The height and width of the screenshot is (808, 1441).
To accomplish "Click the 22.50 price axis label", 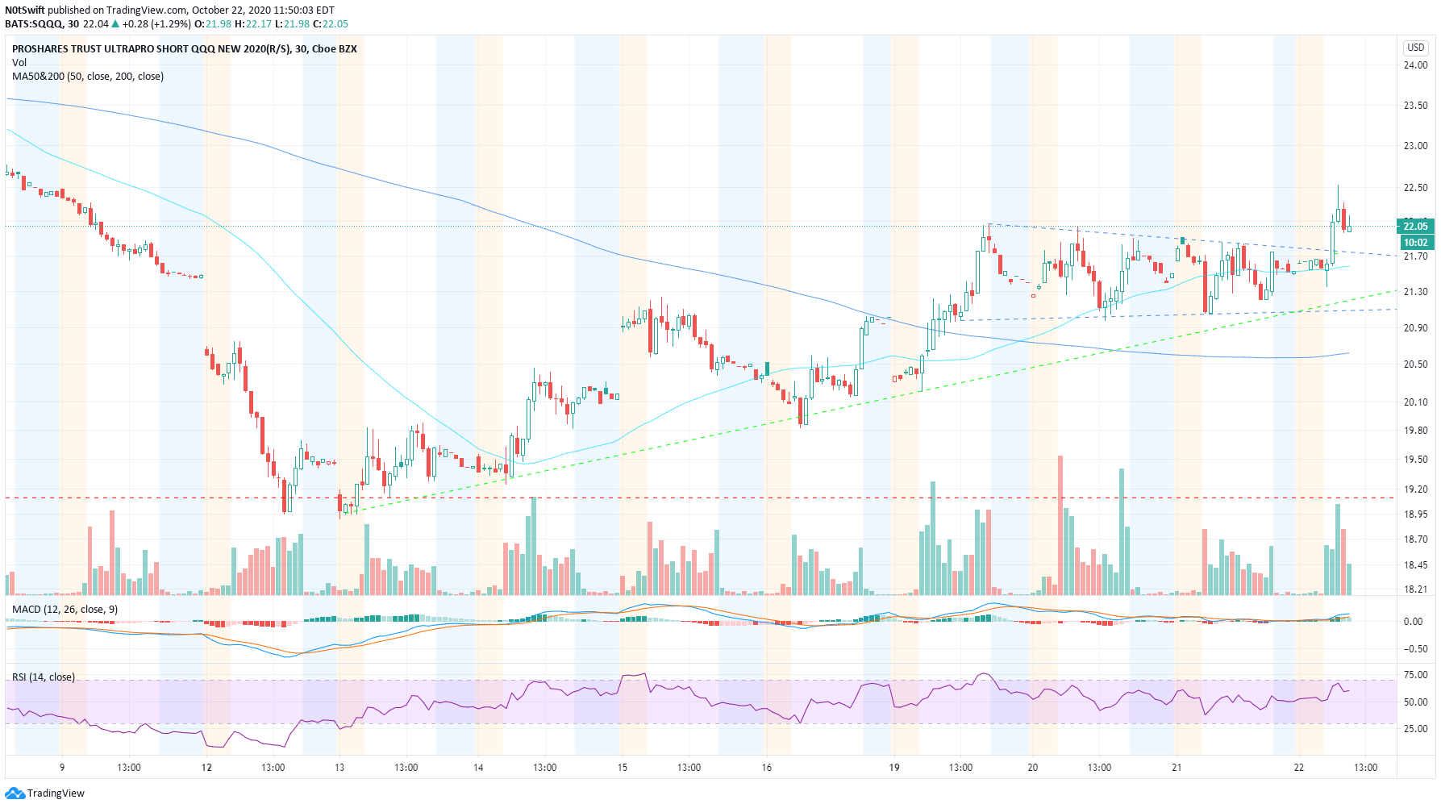I will click(x=1416, y=188).
